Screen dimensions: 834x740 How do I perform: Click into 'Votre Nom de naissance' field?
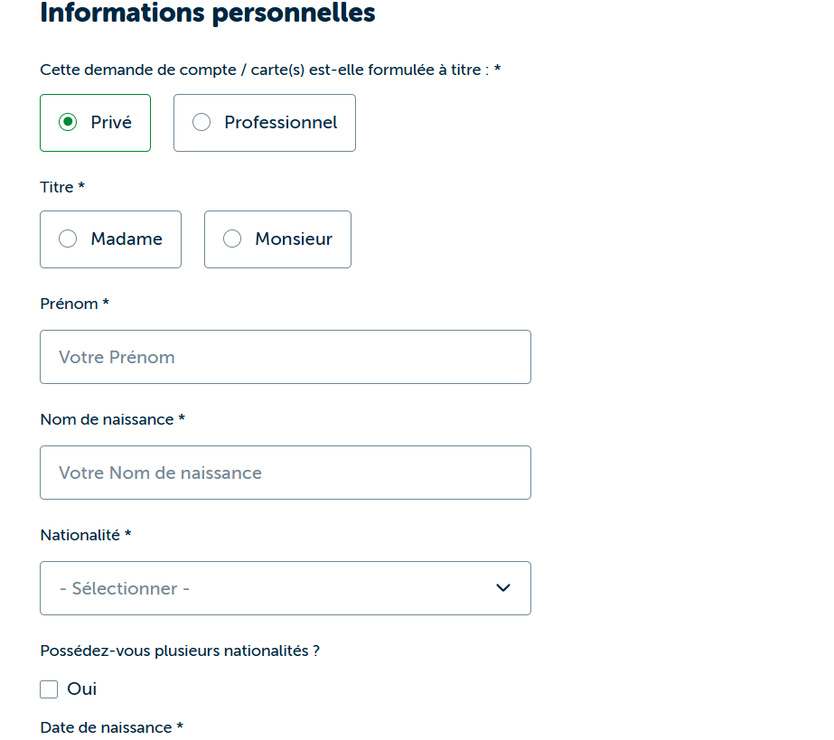coord(285,473)
